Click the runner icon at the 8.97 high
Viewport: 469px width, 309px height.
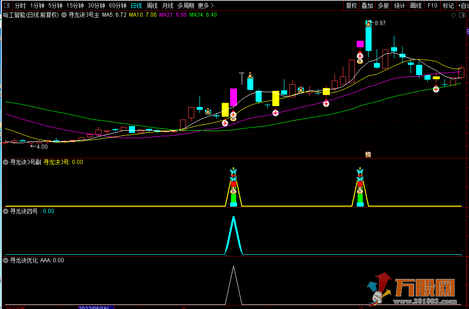368,23
